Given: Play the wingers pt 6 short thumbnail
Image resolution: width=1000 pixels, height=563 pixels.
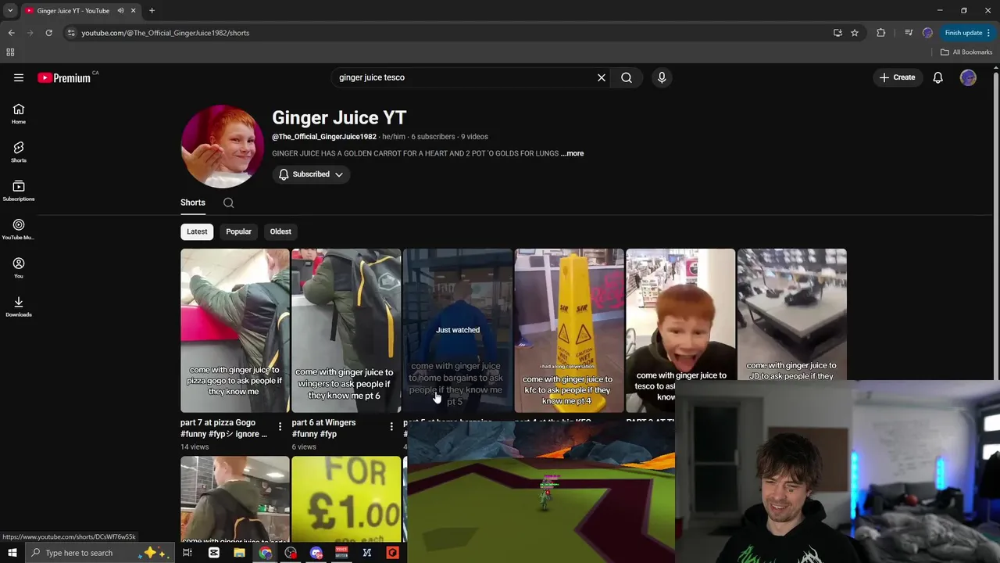Looking at the screenshot, I should [346, 331].
